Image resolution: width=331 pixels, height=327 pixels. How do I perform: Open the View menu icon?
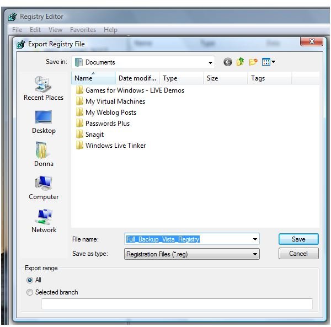(x=266, y=62)
